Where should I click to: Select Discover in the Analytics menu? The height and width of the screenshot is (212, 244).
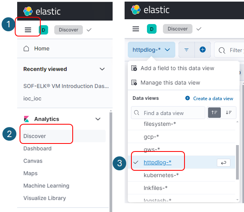coord(35,136)
